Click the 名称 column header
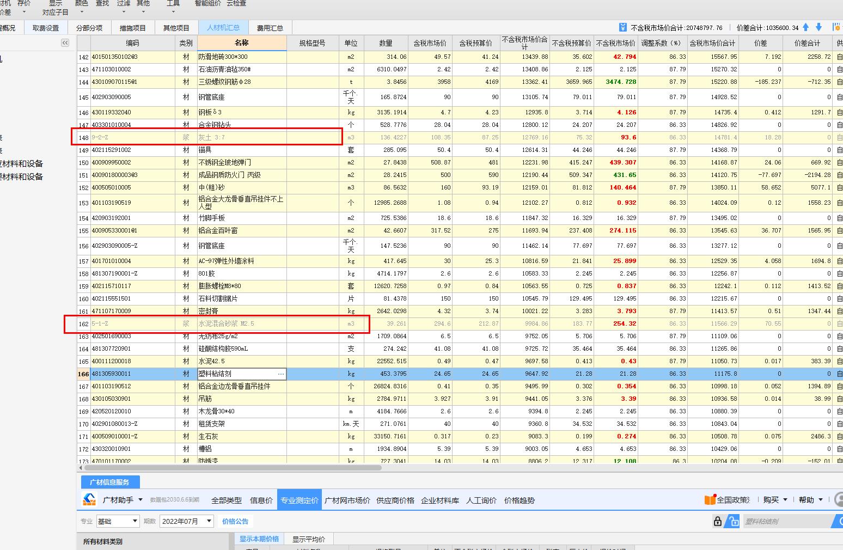The width and height of the screenshot is (843, 550). [242, 43]
